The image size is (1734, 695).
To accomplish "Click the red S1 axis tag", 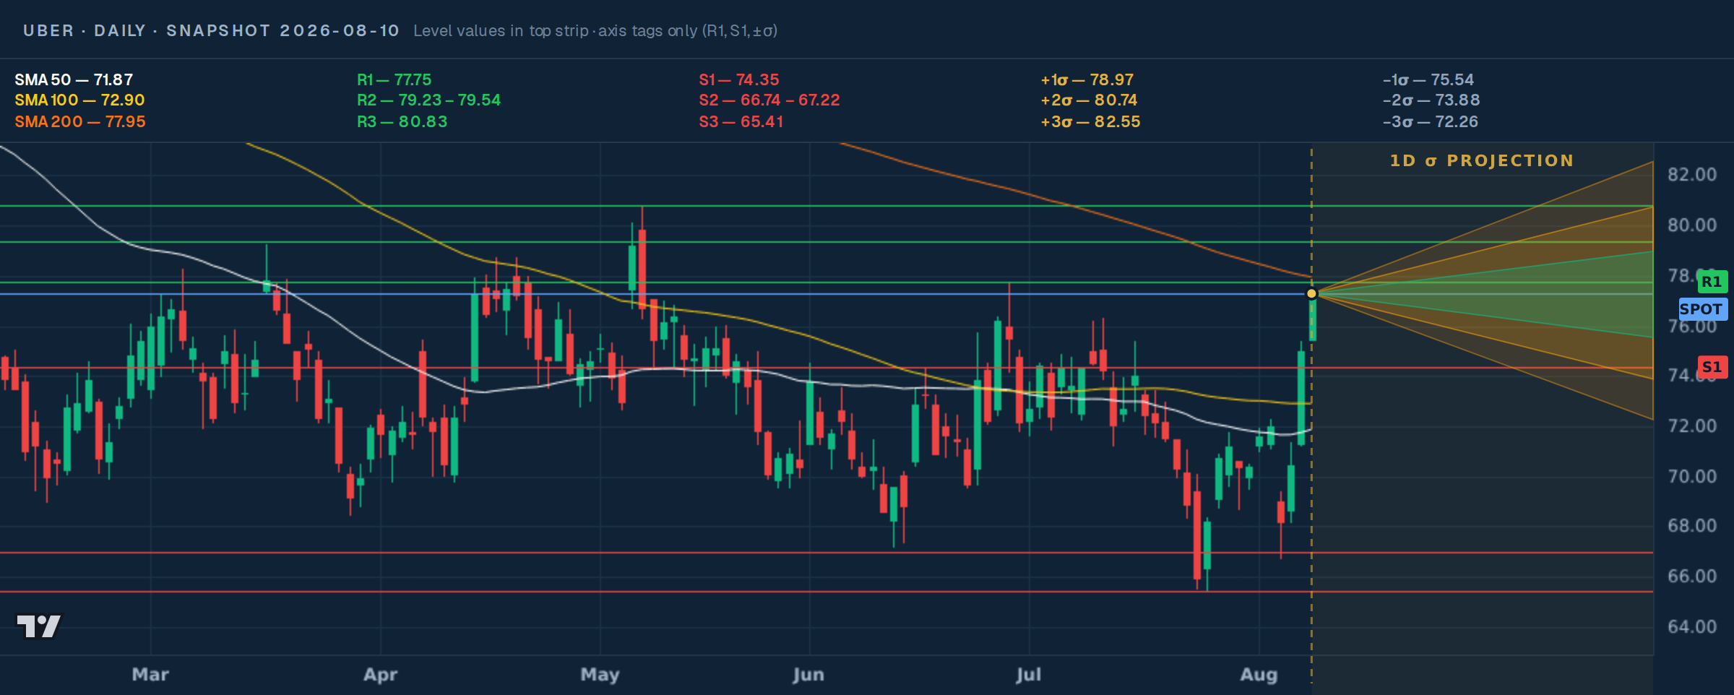I will pos(1712,367).
